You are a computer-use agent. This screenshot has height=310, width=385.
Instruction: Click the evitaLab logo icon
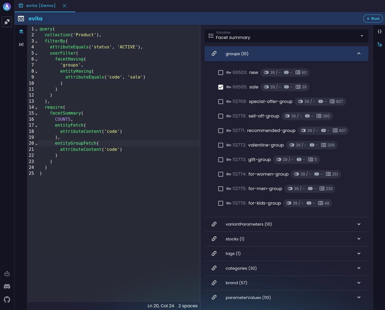pos(7,7)
